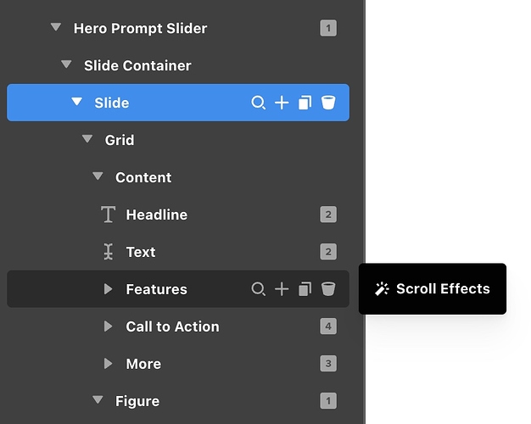The width and height of the screenshot is (531, 424).
Task: Expand the Call to Action node
Action: 108,326
